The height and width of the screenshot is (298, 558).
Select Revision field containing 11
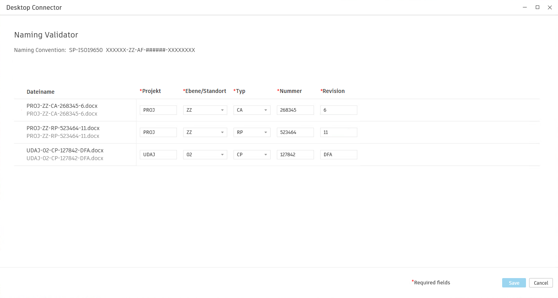click(x=339, y=132)
